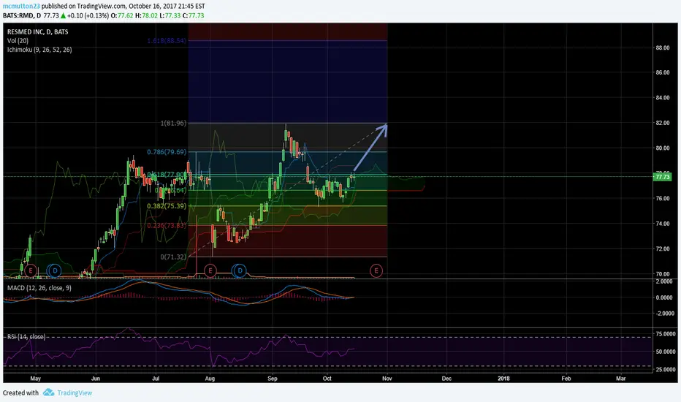The image size is (681, 402).
Task: Select the RESMED INC, D, BATS title
Action: coord(38,31)
